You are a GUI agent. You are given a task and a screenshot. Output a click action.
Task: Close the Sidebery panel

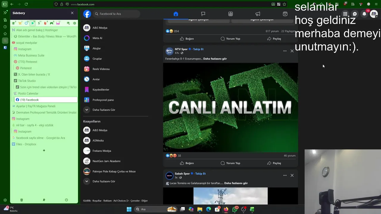point(72,13)
